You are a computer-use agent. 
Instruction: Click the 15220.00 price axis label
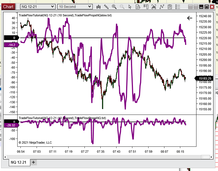coord(205,38)
